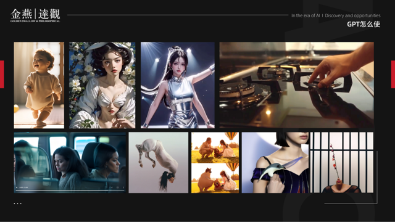Click the three dots ellipsis below the video
The width and height of the screenshot is (395, 222).
[x=18, y=203]
